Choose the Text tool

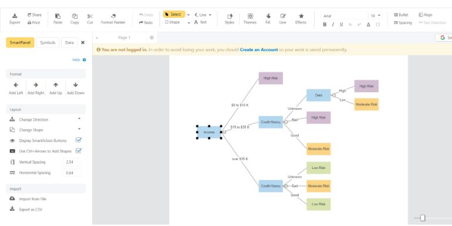200,22
